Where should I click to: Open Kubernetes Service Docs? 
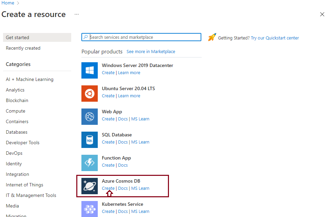coord(123,211)
